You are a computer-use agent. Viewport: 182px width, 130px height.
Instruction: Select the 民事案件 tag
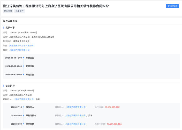(19, 11)
